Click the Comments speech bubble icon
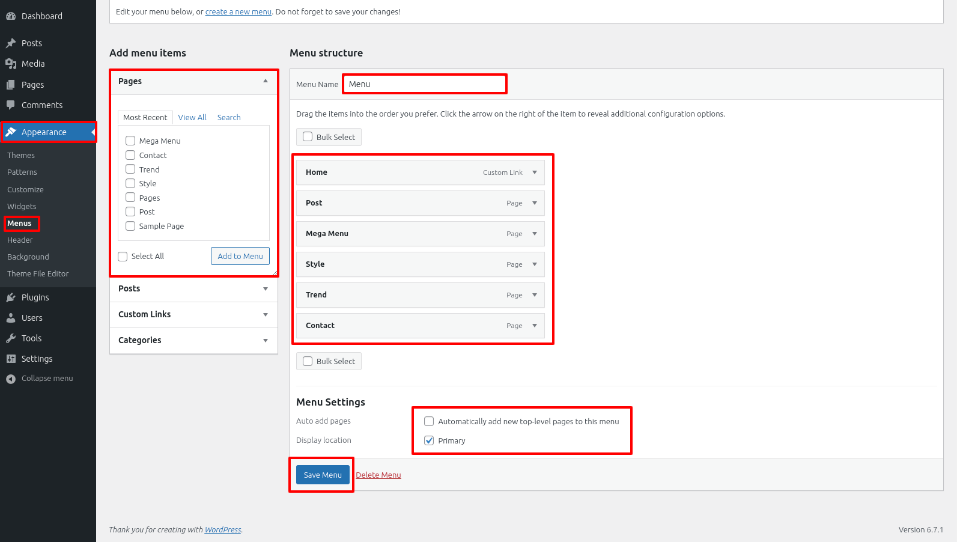Screen dimensions: 957x542 coord(11,105)
